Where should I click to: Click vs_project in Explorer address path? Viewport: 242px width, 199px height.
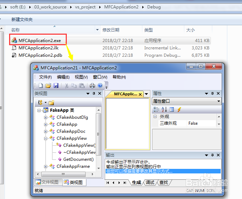(x=85, y=7)
